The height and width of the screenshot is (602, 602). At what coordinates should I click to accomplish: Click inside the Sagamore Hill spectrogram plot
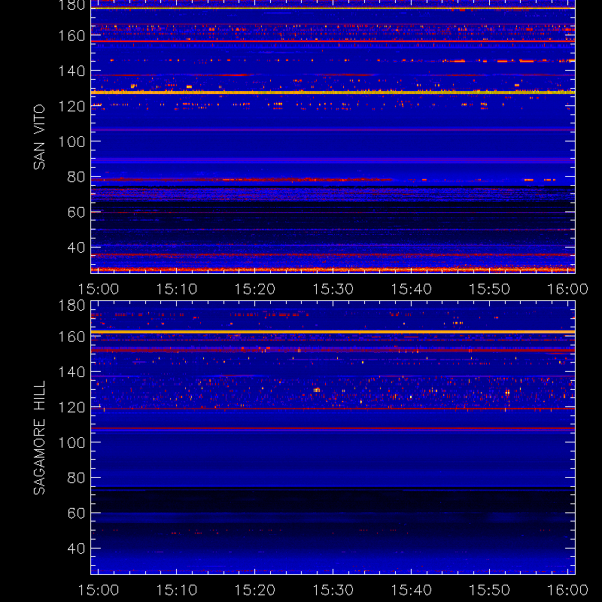[333, 438]
